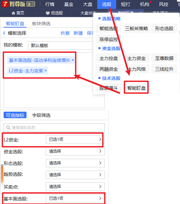The height and width of the screenshot is (204, 180).
Task: Switch to the 大盘状态 tab
Action: pyautogui.click(x=88, y=13)
